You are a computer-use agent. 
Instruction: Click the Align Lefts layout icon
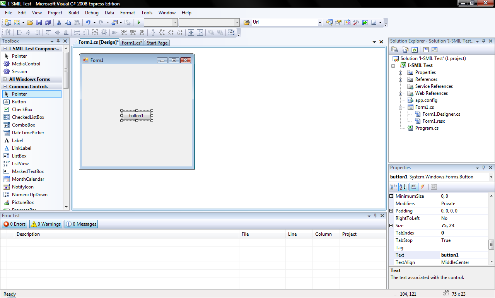coord(19,33)
